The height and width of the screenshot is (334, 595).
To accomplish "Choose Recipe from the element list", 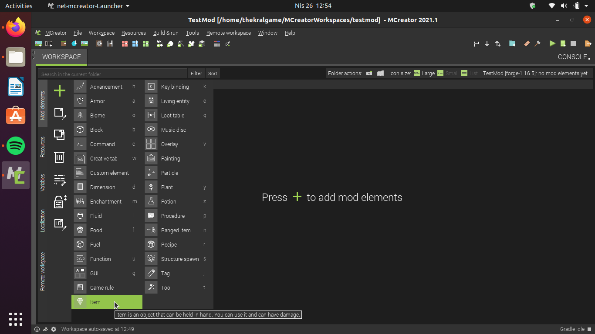I will click(178, 244).
